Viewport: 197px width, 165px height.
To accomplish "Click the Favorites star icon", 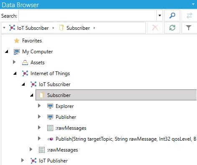I will point(17,41).
